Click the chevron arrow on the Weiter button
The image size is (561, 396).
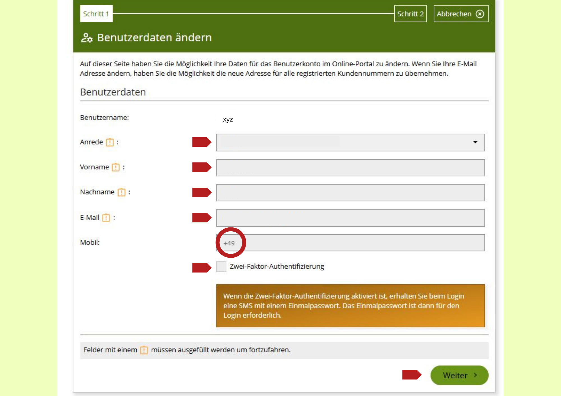(475, 375)
